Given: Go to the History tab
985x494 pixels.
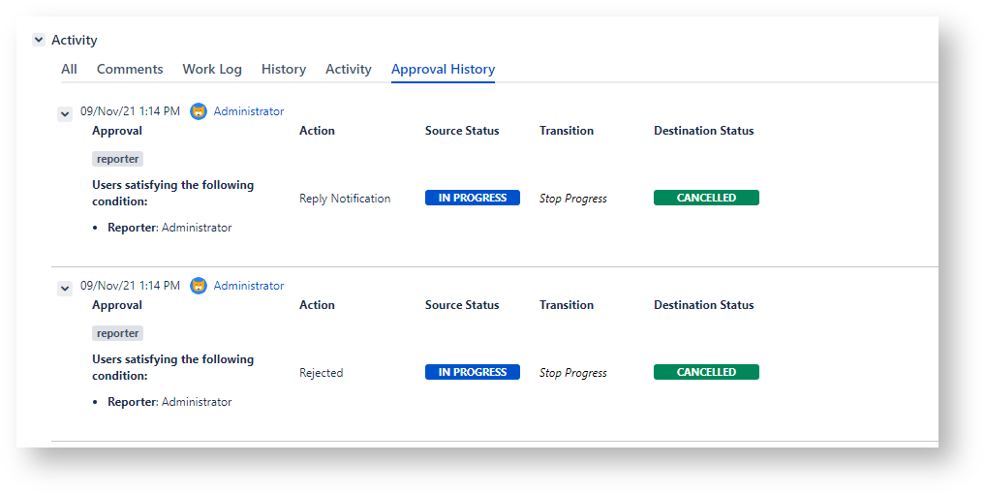Looking at the screenshot, I should point(284,69).
